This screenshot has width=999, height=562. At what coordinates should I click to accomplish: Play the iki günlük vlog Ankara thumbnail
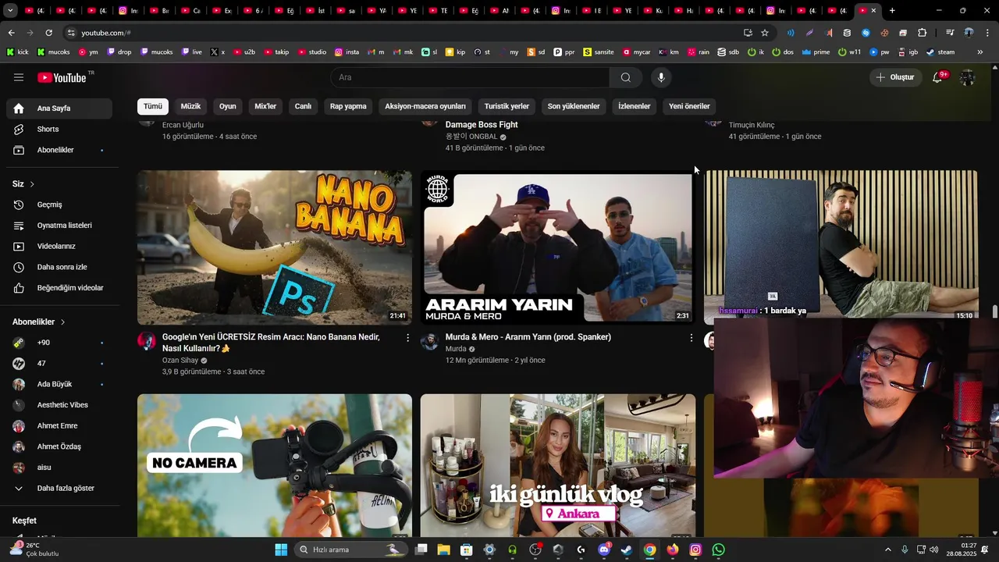click(x=558, y=465)
